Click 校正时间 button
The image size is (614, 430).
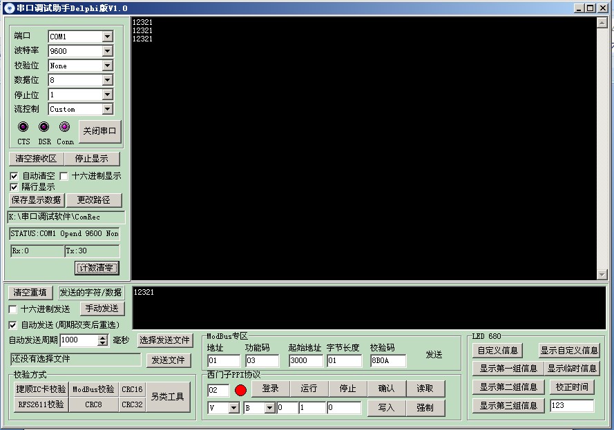[572, 387]
